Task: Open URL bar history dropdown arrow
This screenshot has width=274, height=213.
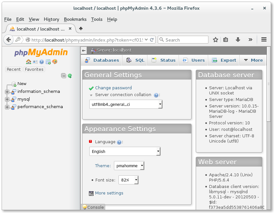Action: click(146, 40)
